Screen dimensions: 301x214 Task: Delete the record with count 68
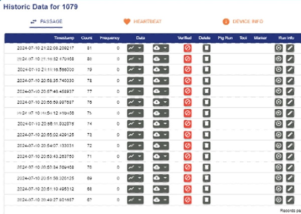206,189
